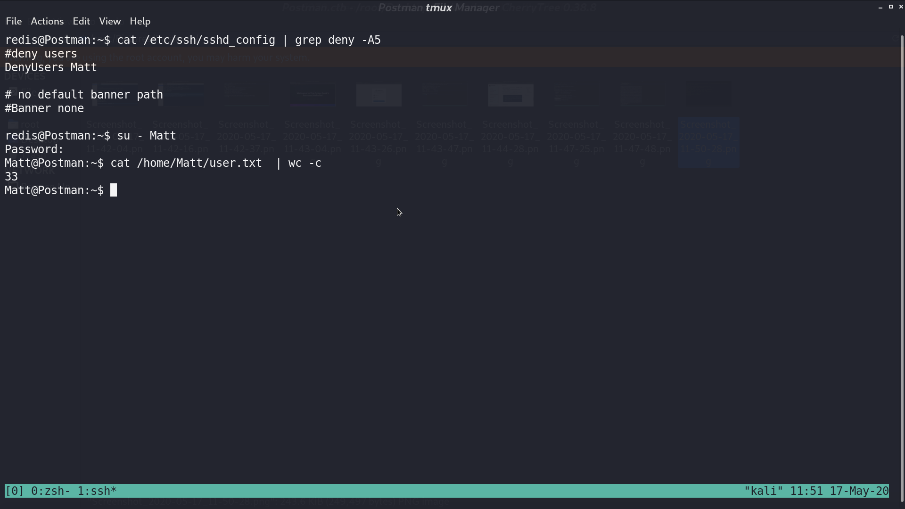Open the Help menu

[140, 21]
